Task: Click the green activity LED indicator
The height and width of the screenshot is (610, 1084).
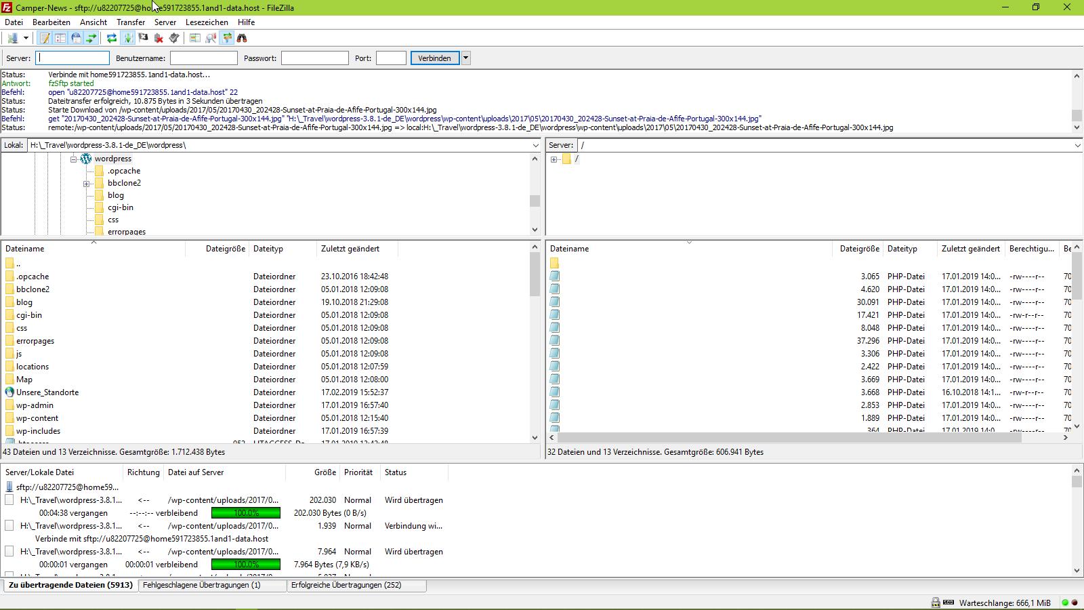Action: (x=1065, y=603)
